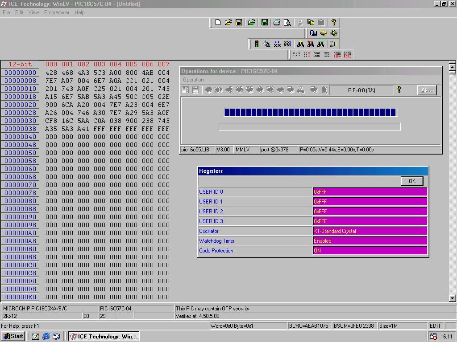Click the yellow Save disk icon
The width and height of the screenshot is (457, 342).
click(x=239, y=22)
